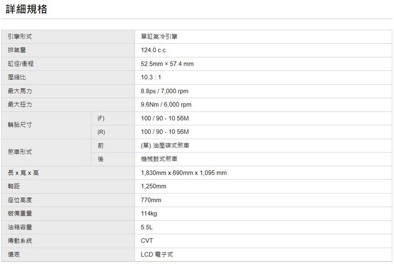Viewport: 394px width, 264px height.
Task: Click the (R) rear tire cell
Action: click(x=101, y=131)
